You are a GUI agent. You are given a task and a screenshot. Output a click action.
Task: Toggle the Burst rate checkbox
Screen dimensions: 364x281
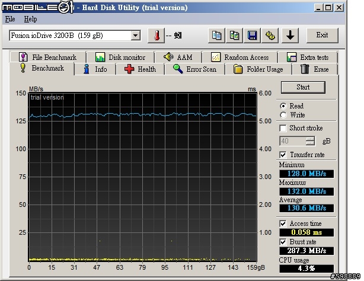coord(283,242)
